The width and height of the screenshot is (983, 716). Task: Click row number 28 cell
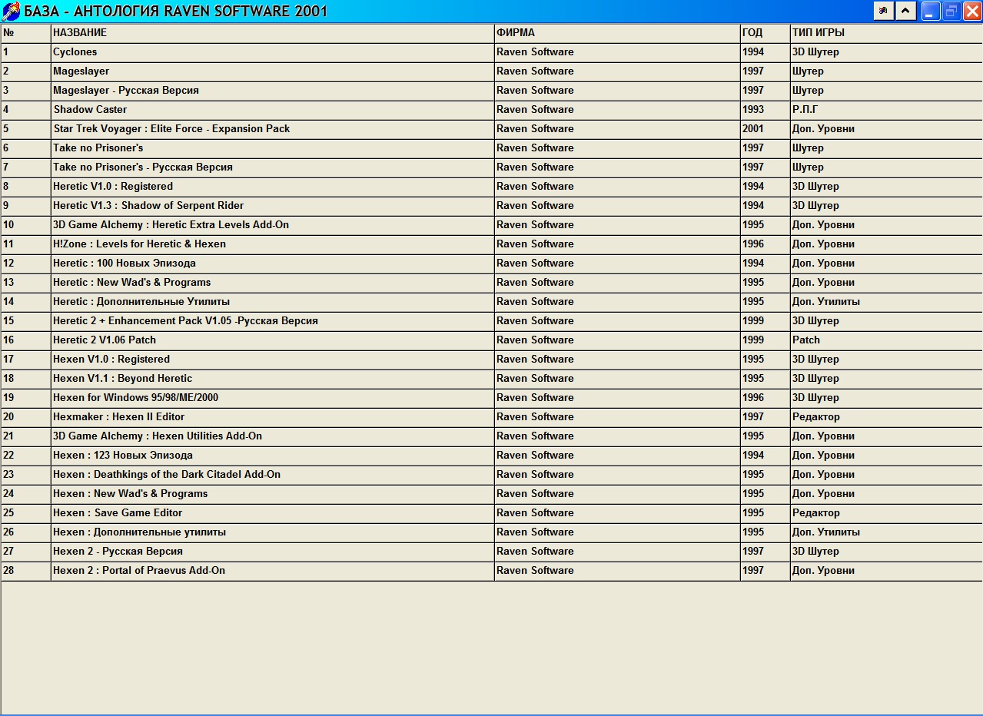[8, 571]
